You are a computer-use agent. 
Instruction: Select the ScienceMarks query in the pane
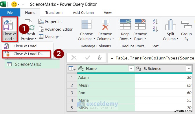tap(32, 64)
